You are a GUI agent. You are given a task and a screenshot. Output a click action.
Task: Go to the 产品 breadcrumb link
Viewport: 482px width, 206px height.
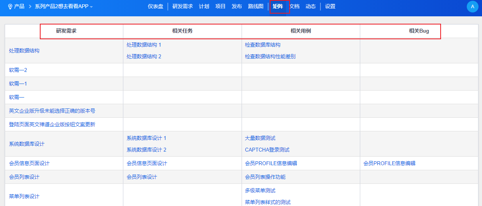19,7
